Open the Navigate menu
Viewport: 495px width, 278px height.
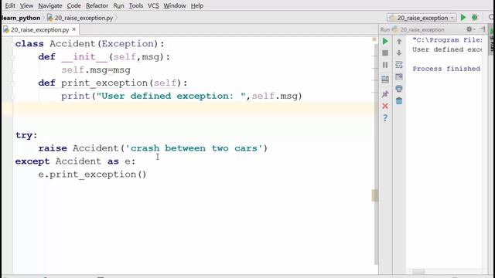(x=49, y=5)
